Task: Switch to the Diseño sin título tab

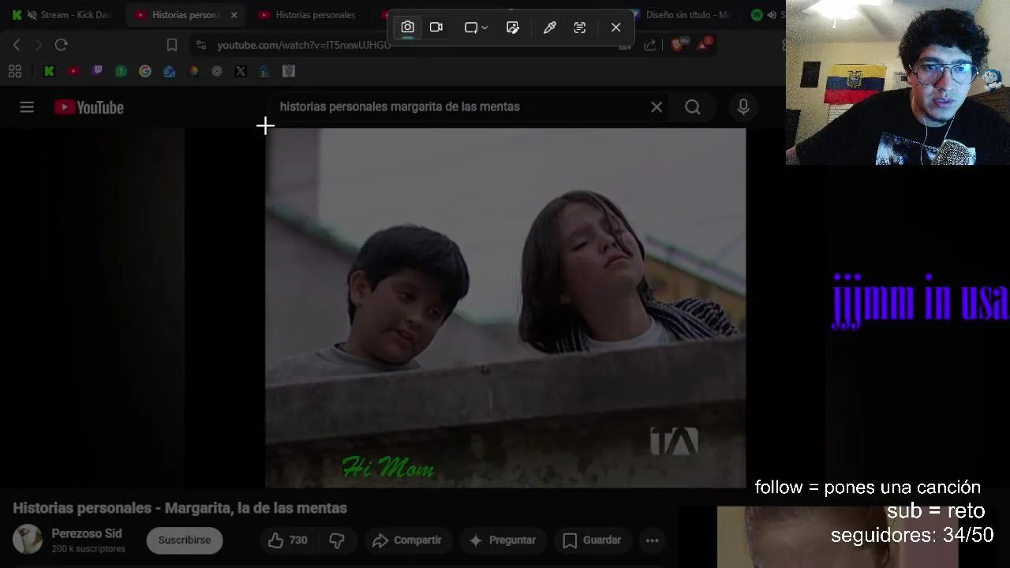Action: pos(683,15)
